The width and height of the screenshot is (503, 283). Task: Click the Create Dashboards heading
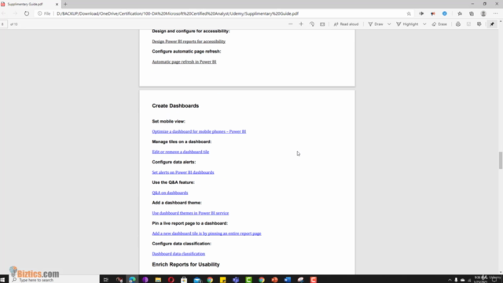175,105
